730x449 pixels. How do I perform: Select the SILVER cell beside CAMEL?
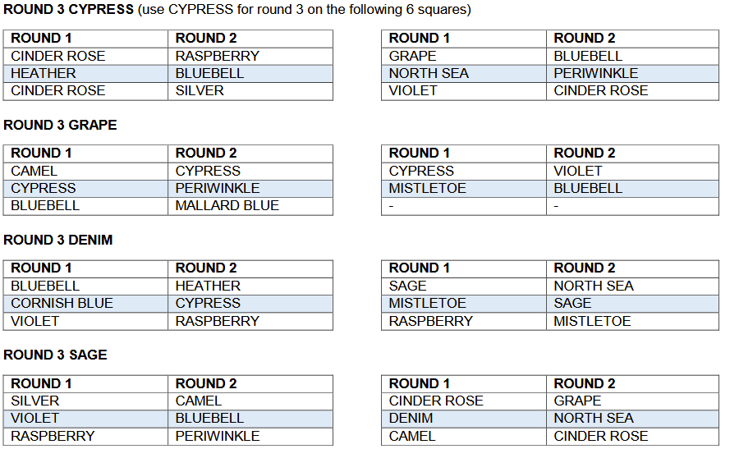(35, 401)
